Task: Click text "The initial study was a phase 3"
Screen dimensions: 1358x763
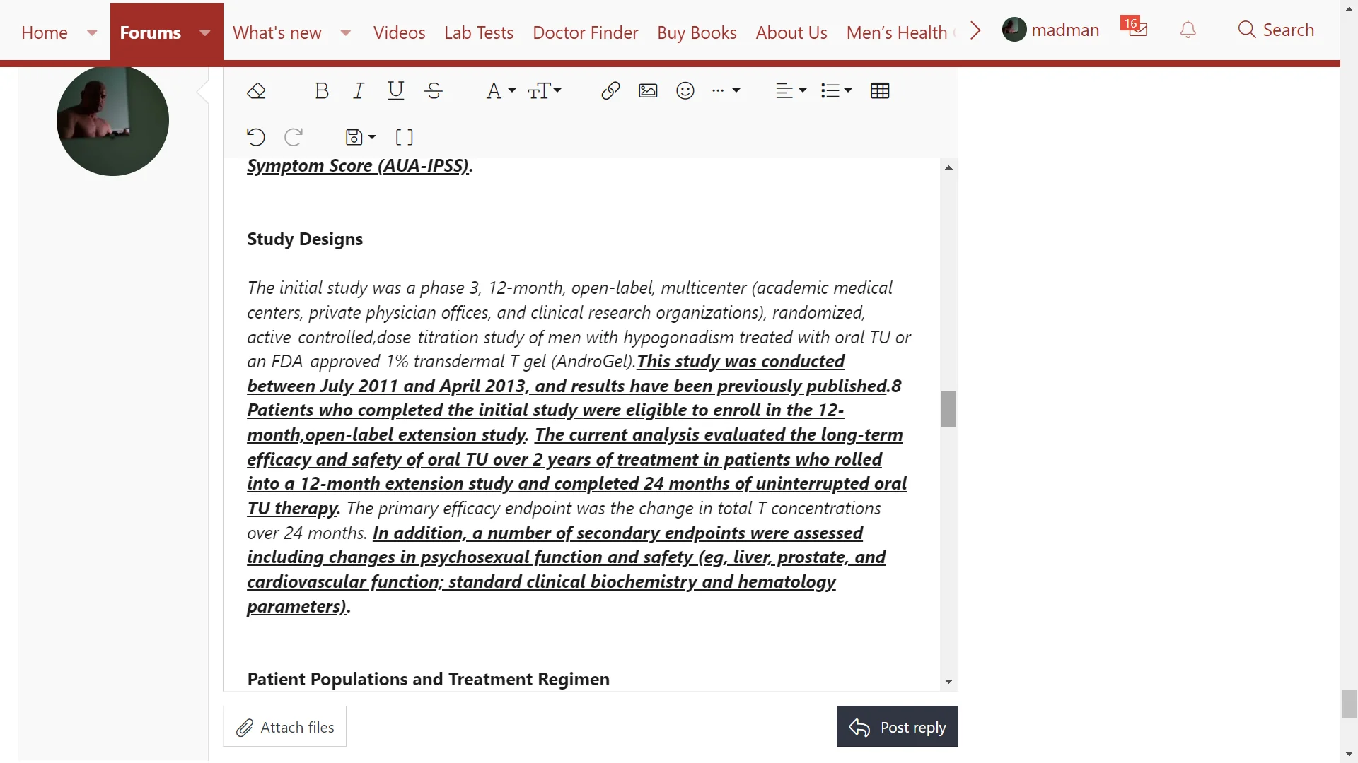Action: point(364,288)
